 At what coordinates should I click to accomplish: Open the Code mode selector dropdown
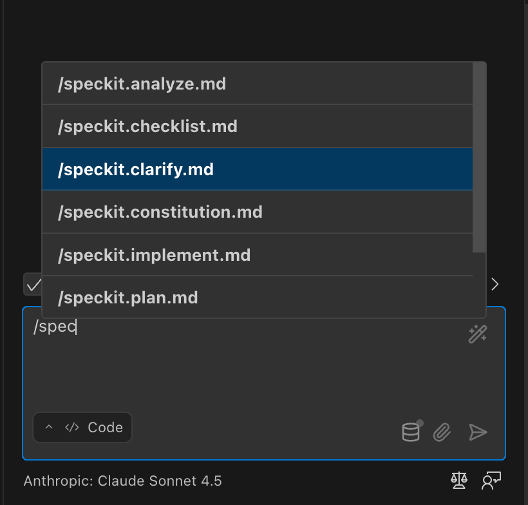tap(82, 427)
